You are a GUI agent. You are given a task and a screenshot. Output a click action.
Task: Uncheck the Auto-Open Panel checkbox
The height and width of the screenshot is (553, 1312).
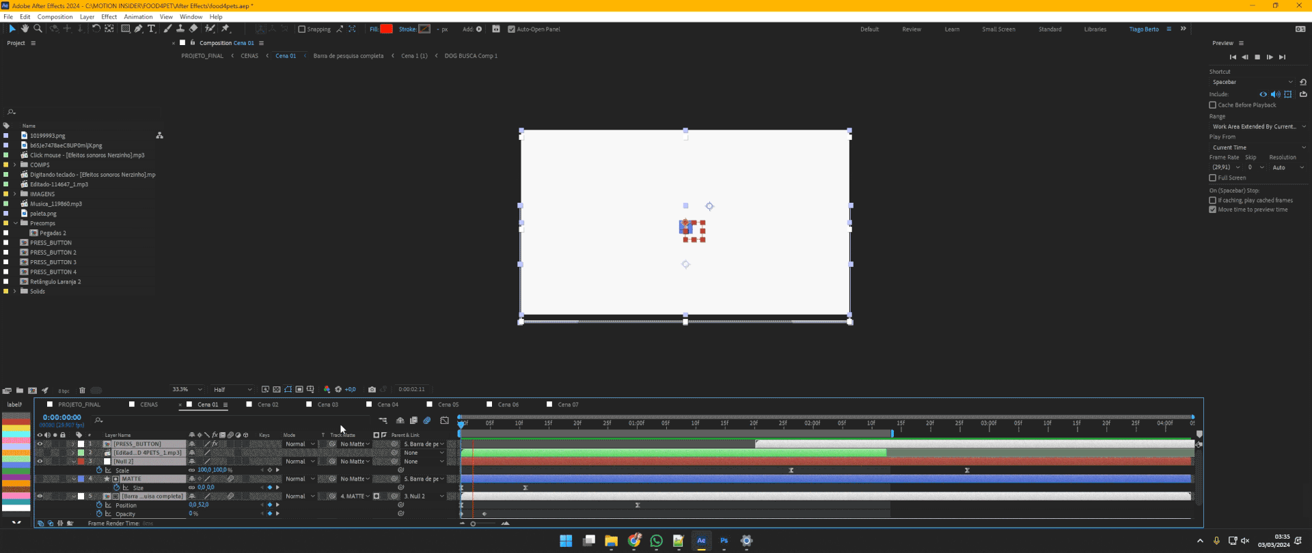click(x=511, y=29)
